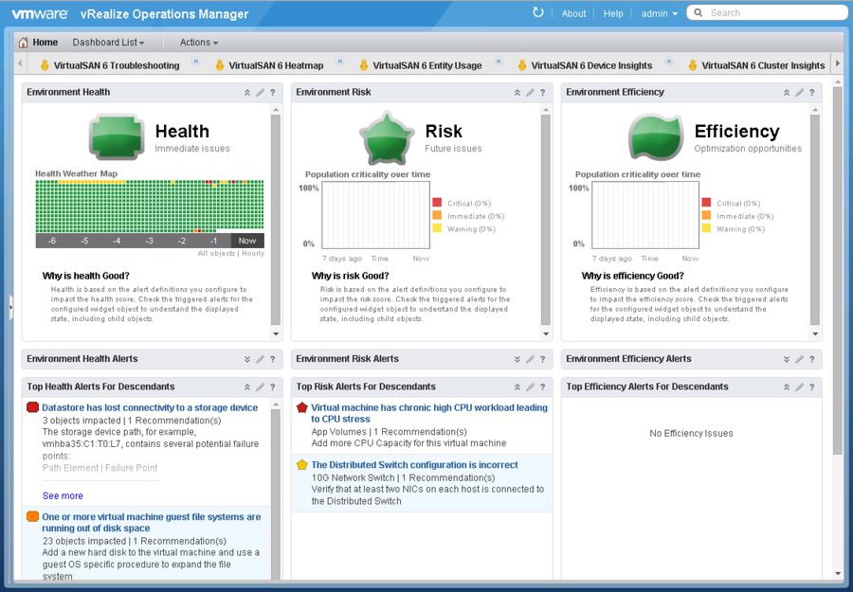Select the VirtualSAN 6 Troubleshooting tab

pos(116,65)
